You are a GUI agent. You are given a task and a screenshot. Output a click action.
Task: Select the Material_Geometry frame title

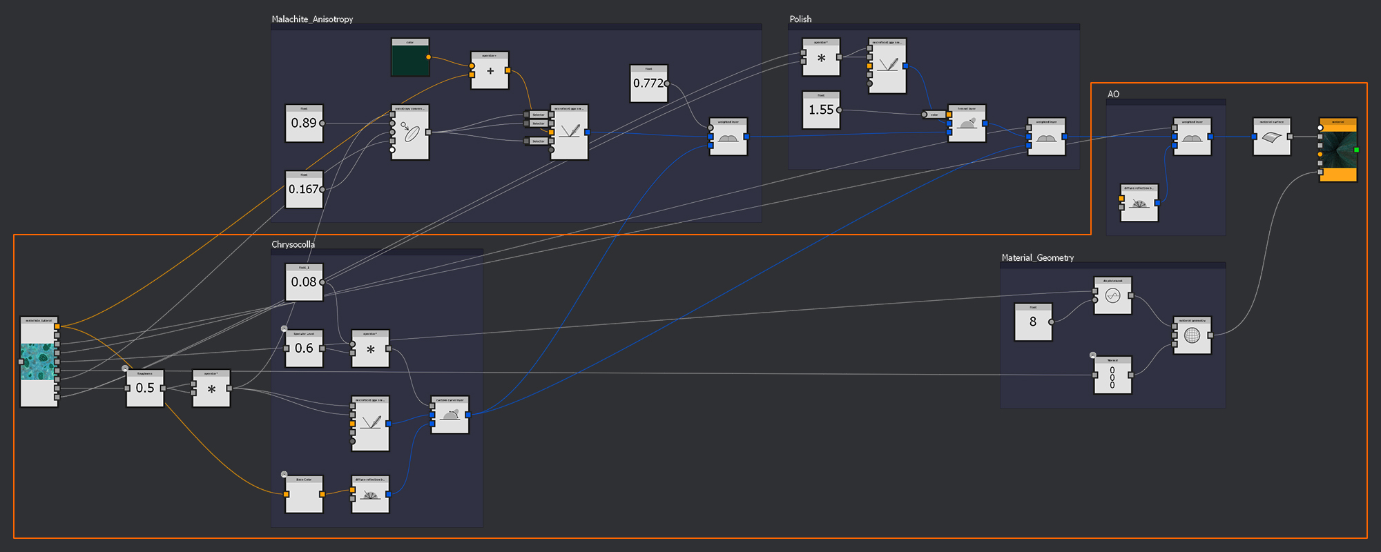coord(1037,257)
